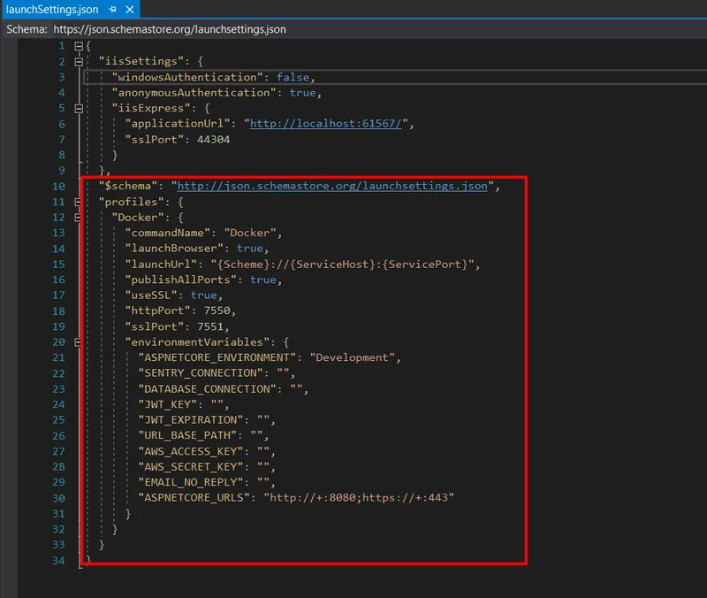The height and width of the screenshot is (598, 707).
Task: Close the launchSettings.json tab
Action: pyautogui.click(x=130, y=10)
